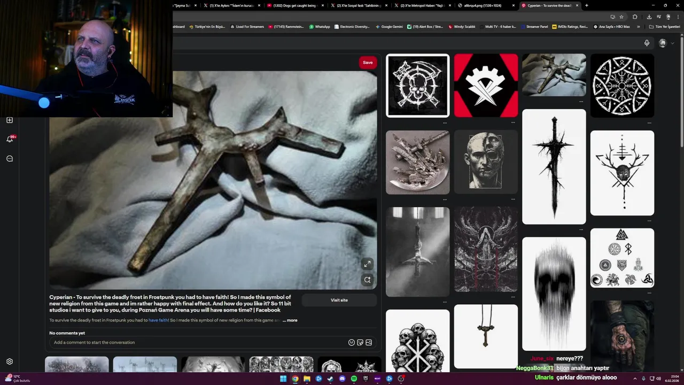Open Pinterest settings gear in sidebar
Screen dimensions: 684x385
point(9,361)
